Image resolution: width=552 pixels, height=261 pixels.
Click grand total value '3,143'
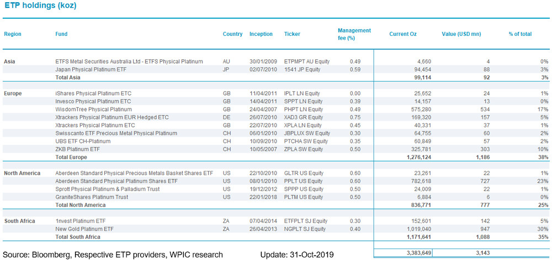click(483, 253)
